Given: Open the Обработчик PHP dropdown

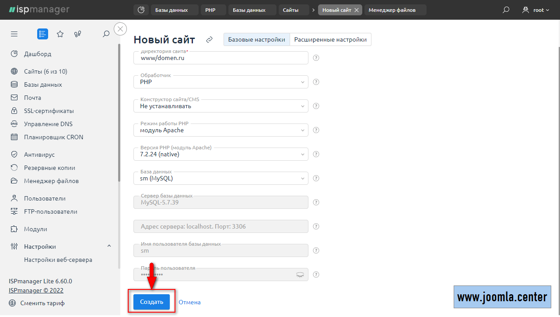Looking at the screenshot, I should [220, 82].
